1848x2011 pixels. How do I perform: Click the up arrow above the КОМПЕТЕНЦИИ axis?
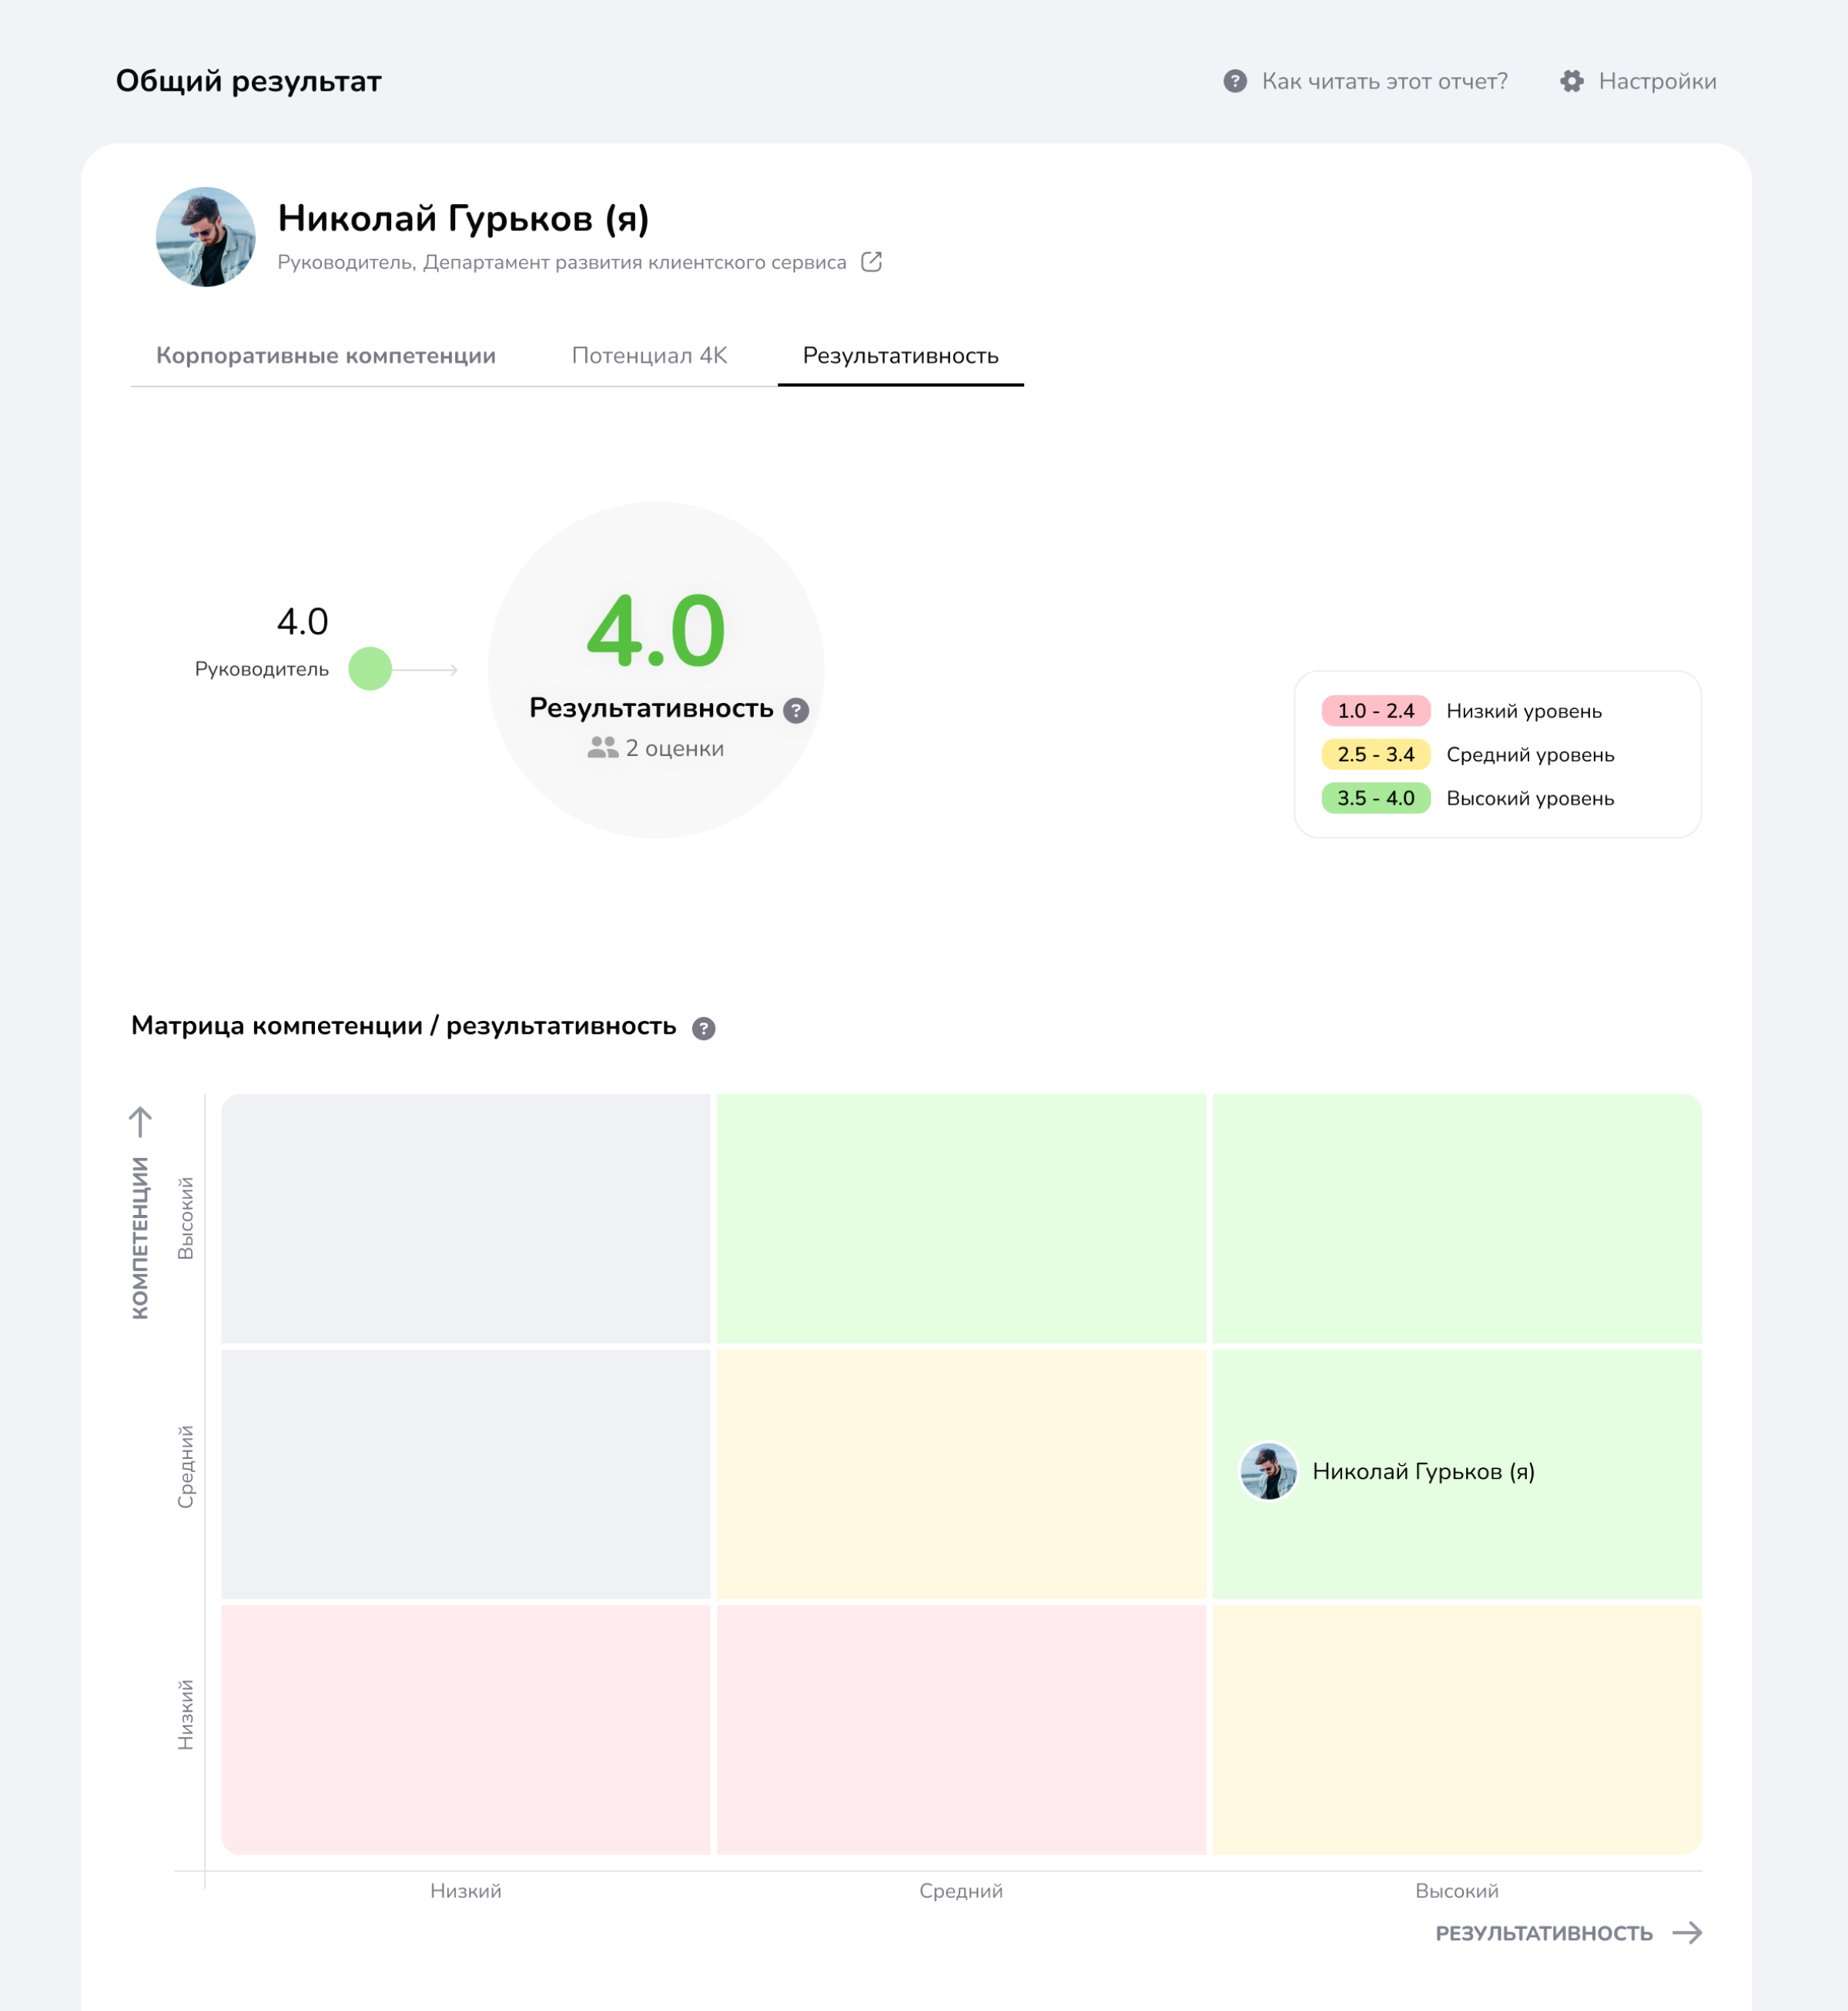click(140, 1122)
